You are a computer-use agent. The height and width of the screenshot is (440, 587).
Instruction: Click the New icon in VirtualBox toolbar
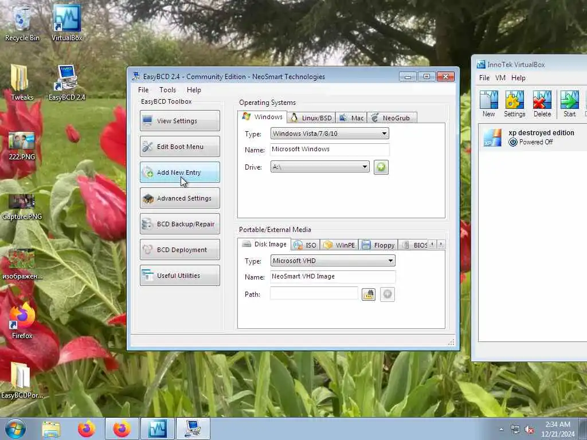pos(488,104)
